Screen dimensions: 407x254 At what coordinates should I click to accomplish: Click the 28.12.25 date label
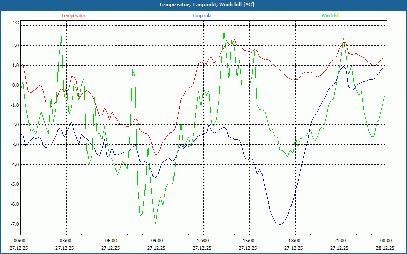coord(386,248)
